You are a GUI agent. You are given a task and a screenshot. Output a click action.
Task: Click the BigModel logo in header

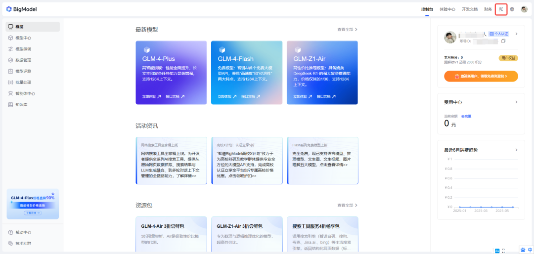click(x=21, y=9)
